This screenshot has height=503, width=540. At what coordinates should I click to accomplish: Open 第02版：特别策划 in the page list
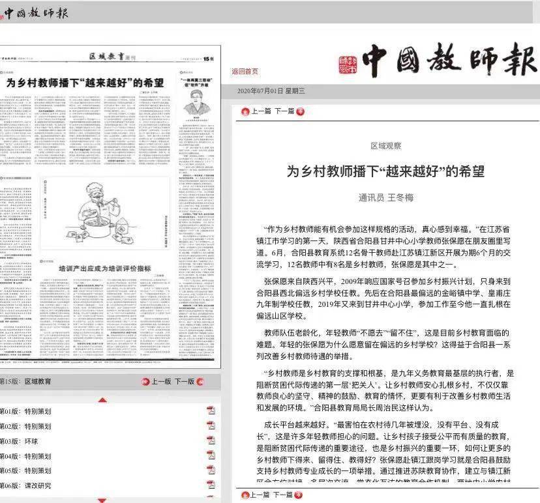tap(25, 426)
